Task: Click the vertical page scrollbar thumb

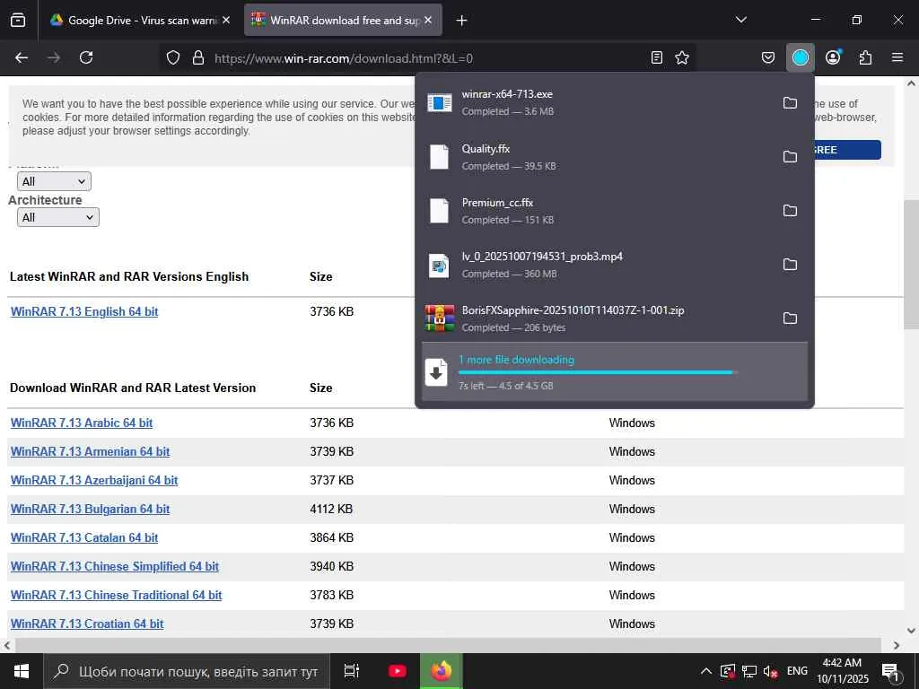Action: [912, 264]
